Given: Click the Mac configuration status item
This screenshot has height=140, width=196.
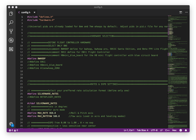Looking at the screenshot, I should point(174,130).
